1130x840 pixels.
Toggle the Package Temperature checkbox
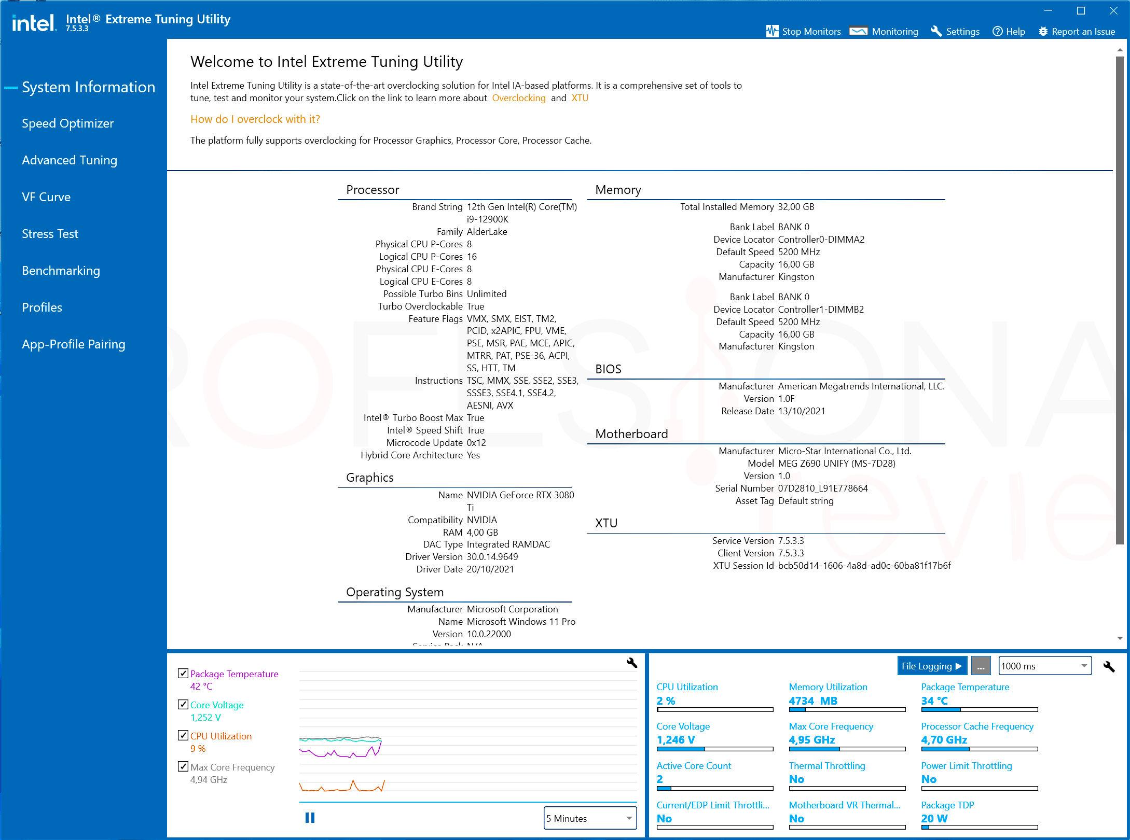point(183,673)
